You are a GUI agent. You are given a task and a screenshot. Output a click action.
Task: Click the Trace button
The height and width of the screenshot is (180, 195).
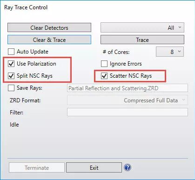[142, 40]
